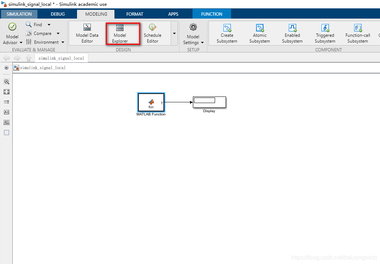Switch to the FUNCTION tab

coord(211,14)
